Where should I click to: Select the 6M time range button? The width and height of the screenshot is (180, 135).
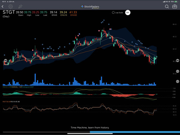click(x=128, y=13)
